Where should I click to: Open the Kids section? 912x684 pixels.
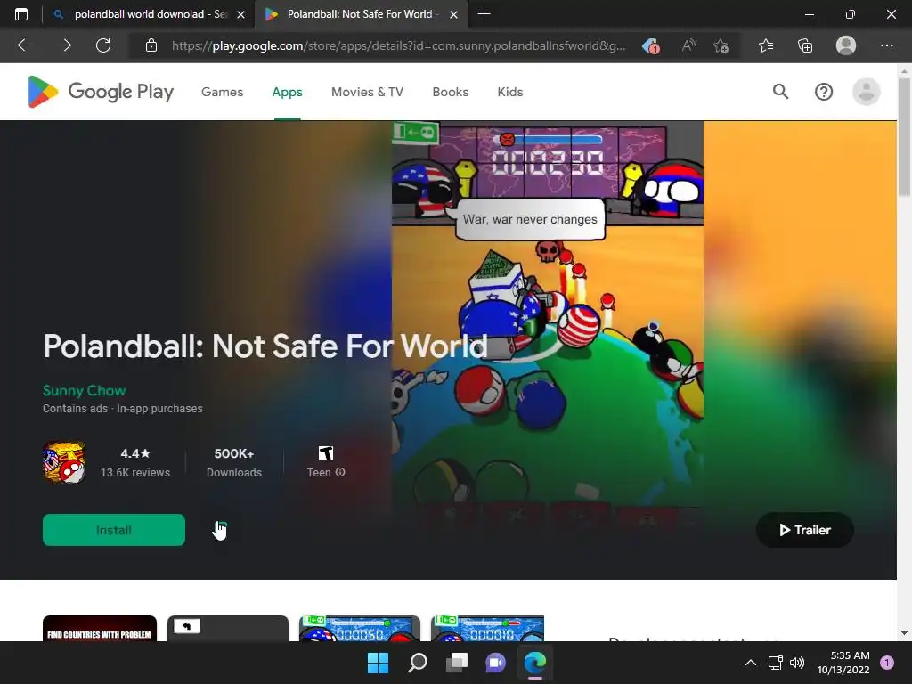(510, 92)
